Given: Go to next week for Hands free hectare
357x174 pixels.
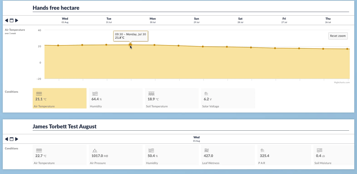Looking at the screenshot, I should (x=17, y=20).
